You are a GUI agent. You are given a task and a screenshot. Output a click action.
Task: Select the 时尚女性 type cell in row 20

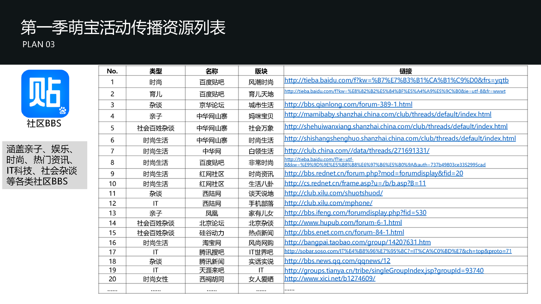point(156,279)
